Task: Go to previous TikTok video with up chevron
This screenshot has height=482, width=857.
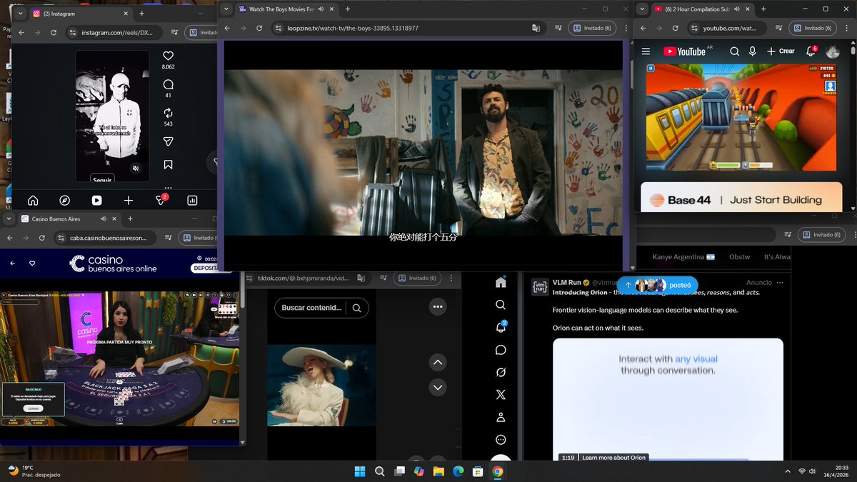Action: (x=438, y=363)
